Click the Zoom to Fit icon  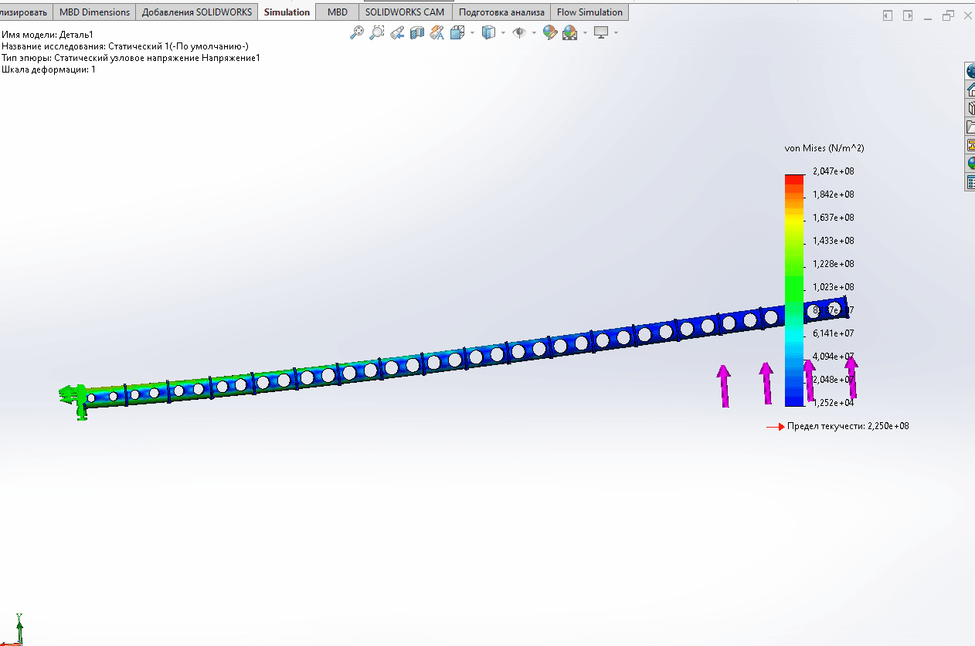pos(356,32)
